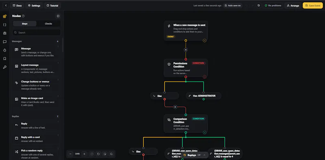Viewport: 325px width, 160px height.
Task: Click the 100% zoom level readout
Action: coord(77,154)
